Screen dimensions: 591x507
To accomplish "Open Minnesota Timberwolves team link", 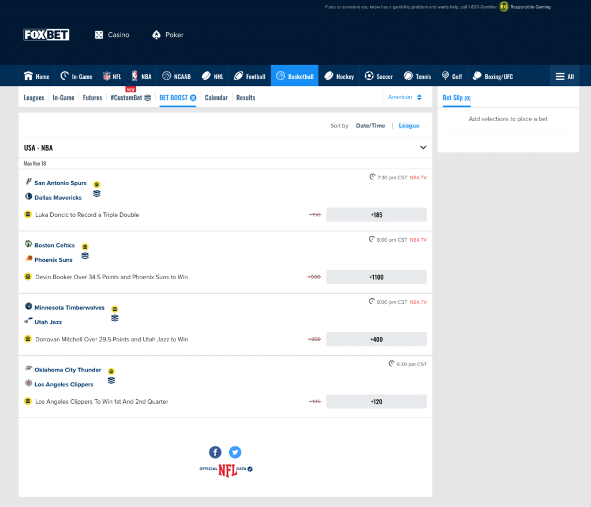I will click(69, 308).
